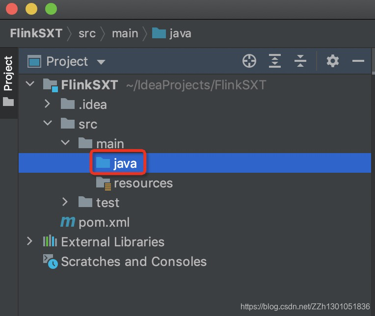Click the External Libraries bars icon
Image resolution: width=375 pixels, height=316 pixels.
[x=50, y=241]
